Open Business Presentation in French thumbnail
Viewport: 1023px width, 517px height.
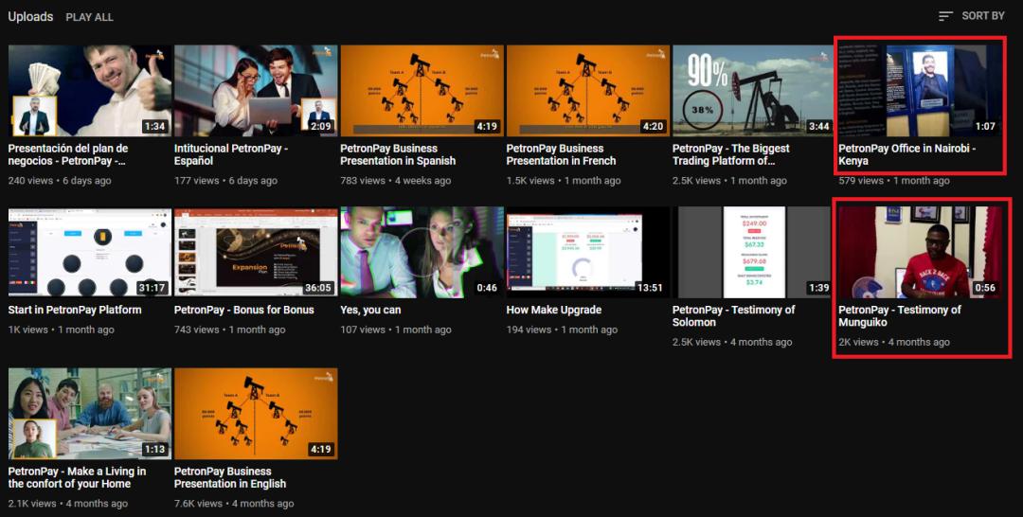pos(588,91)
